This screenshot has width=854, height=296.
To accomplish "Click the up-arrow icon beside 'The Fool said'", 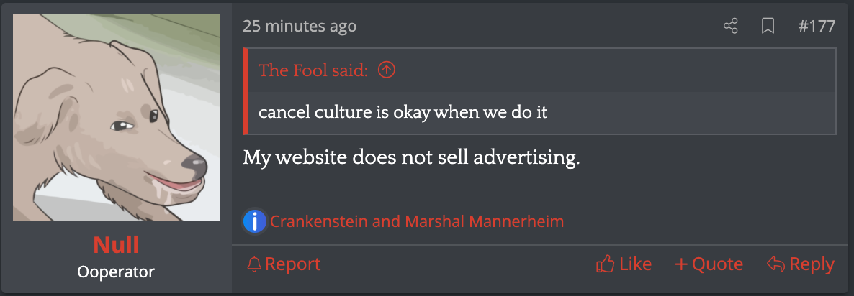I will point(387,70).
